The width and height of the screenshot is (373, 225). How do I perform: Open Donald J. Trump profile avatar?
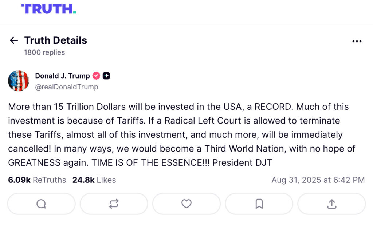[18, 81]
